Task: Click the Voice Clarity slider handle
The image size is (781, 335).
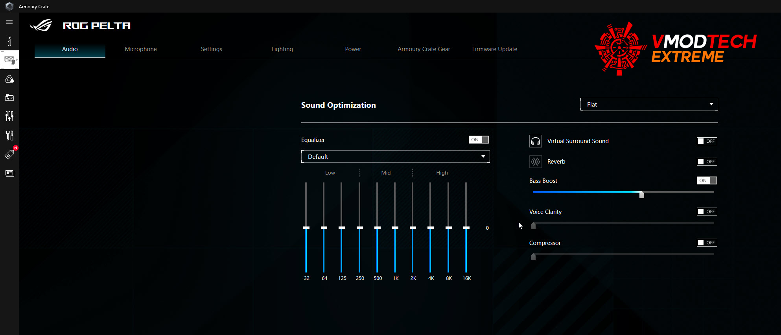Action: (x=533, y=226)
